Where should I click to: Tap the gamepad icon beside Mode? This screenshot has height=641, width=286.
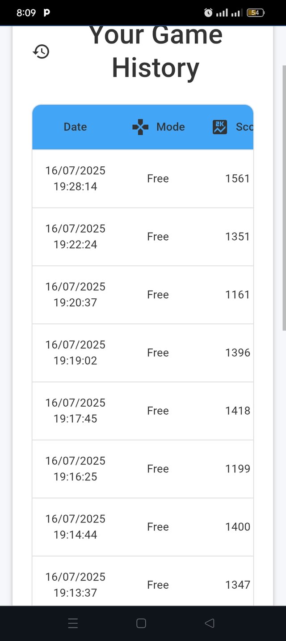coord(140,127)
